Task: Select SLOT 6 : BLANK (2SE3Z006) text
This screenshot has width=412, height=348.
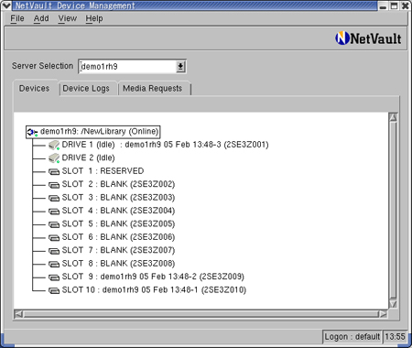Action: click(118, 237)
